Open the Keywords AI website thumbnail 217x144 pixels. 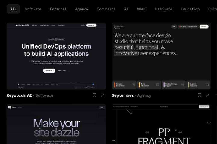[56, 56]
